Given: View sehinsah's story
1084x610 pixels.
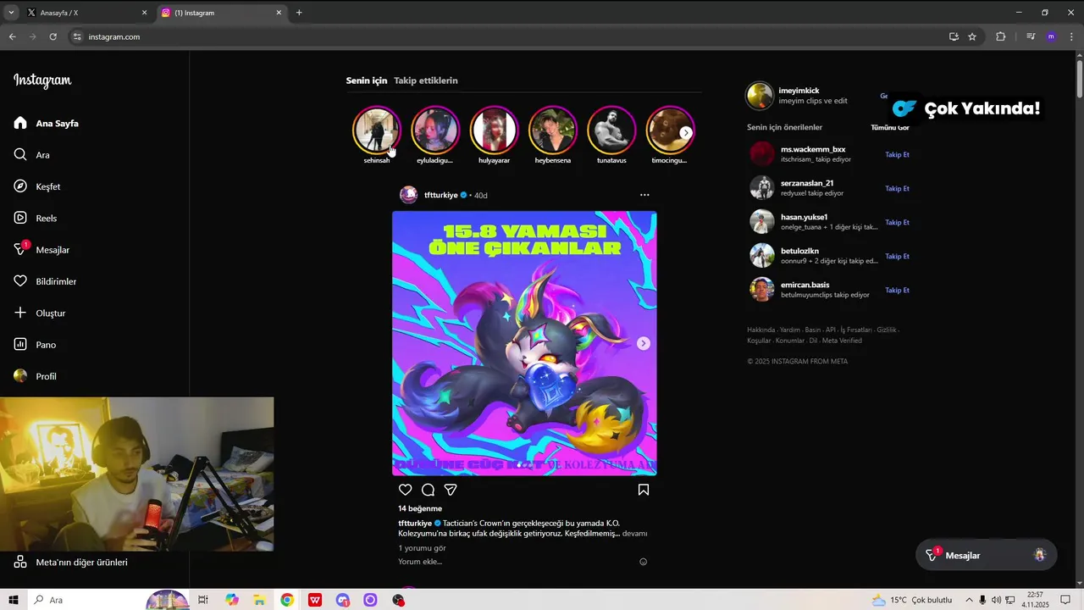Looking at the screenshot, I should click(x=377, y=130).
